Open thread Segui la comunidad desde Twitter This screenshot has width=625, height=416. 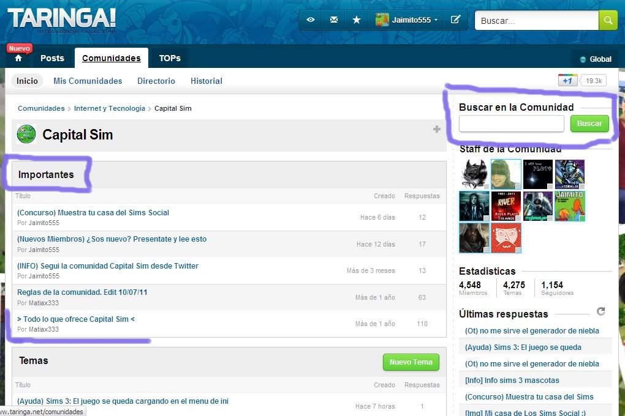click(108, 266)
